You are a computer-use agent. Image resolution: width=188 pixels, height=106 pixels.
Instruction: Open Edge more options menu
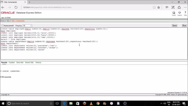coord(185,7)
